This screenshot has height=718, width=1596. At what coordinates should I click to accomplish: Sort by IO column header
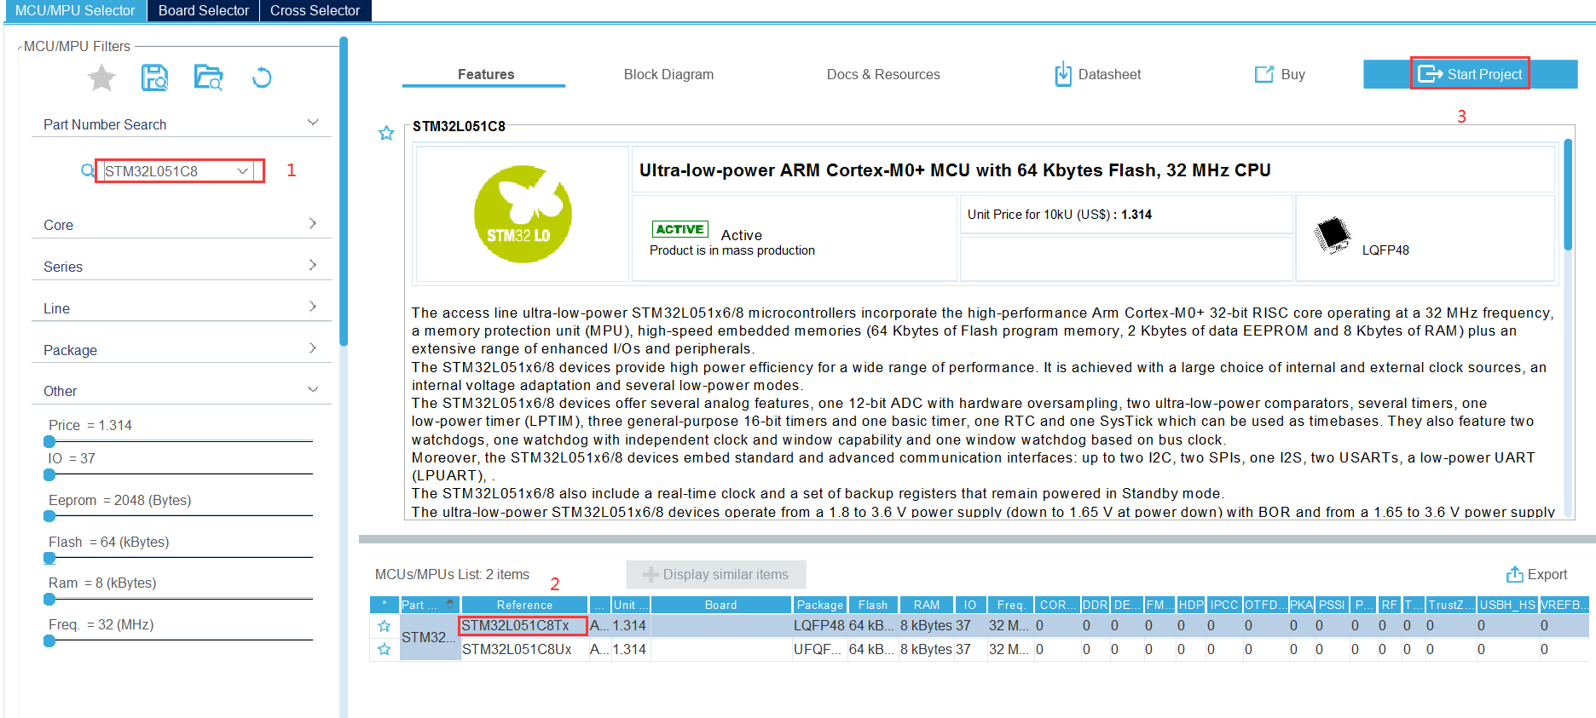970,605
